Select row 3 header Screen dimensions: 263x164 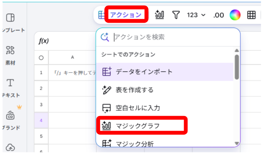(x=41, y=105)
